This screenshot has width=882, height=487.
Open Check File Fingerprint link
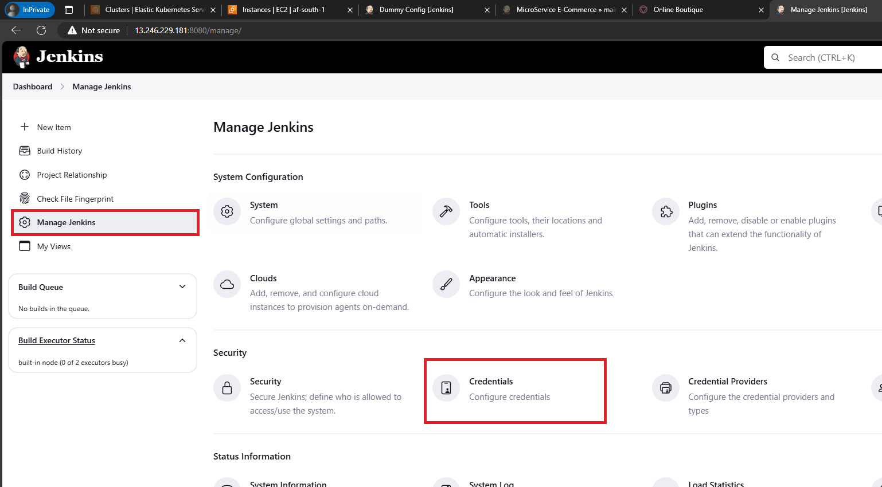click(x=75, y=199)
